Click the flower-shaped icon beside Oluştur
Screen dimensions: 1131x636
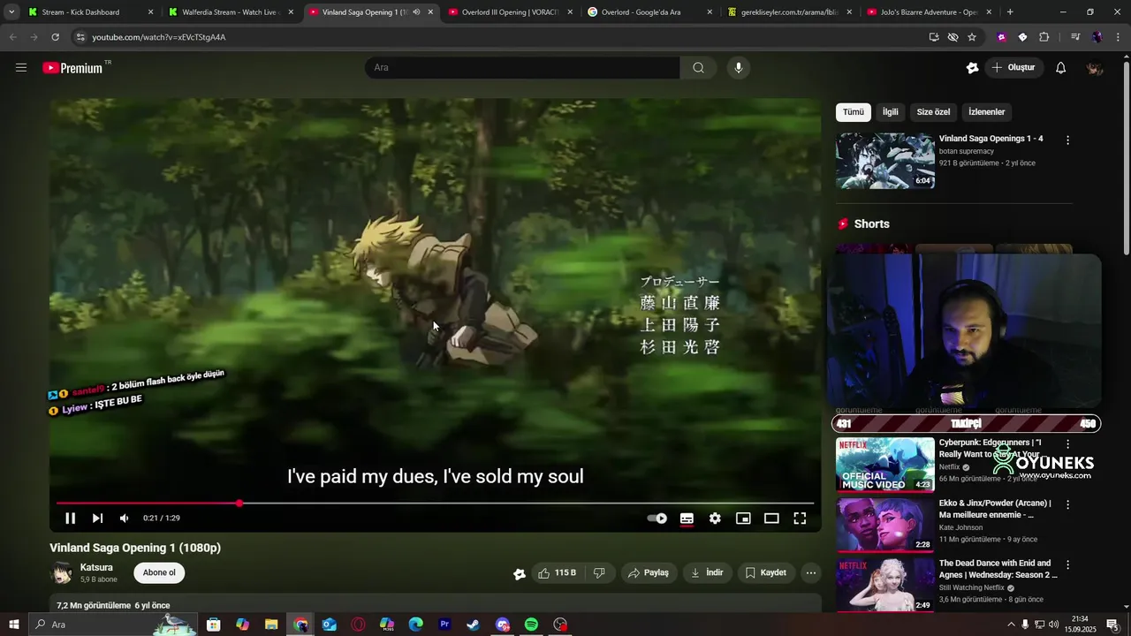click(972, 68)
